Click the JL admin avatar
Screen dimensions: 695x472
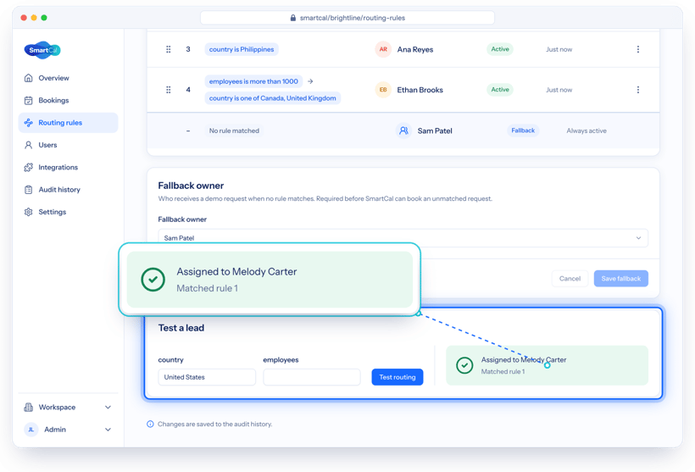coord(31,430)
